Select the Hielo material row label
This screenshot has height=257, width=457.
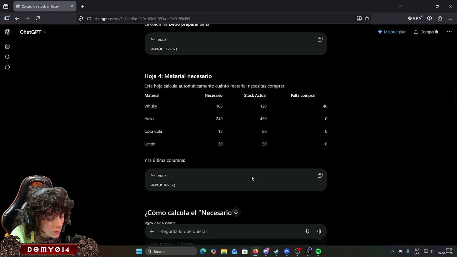pyautogui.click(x=149, y=119)
